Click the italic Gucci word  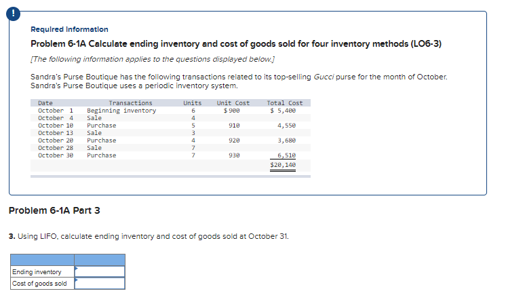[324, 77]
